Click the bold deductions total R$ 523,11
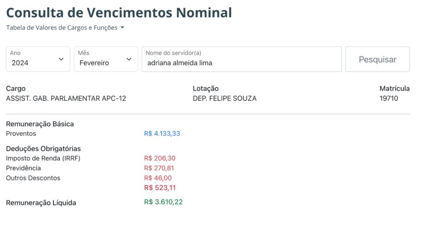This screenshot has height=229, width=428. [x=160, y=188]
